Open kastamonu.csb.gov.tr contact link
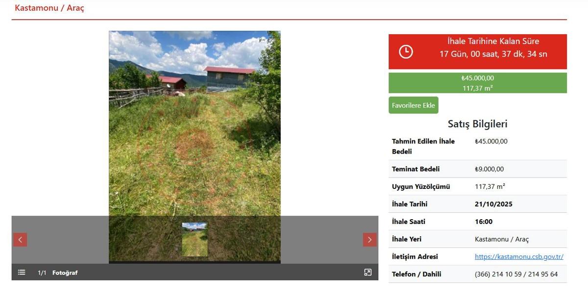This screenshot has width=588, height=294. [x=519, y=256]
